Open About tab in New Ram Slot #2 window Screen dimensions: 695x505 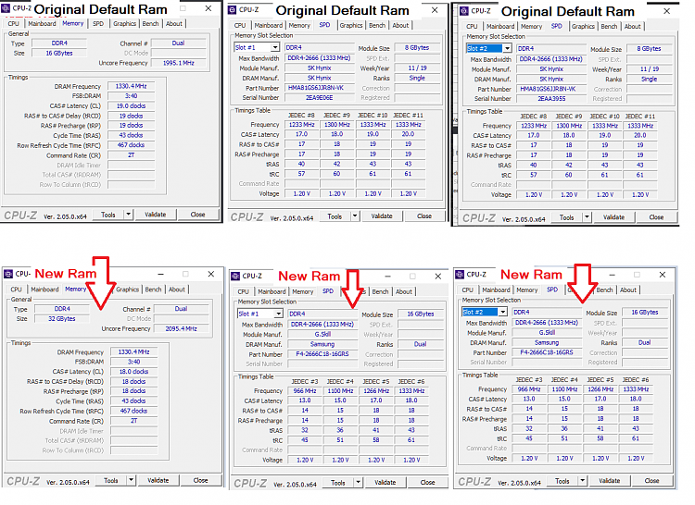coord(627,290)
